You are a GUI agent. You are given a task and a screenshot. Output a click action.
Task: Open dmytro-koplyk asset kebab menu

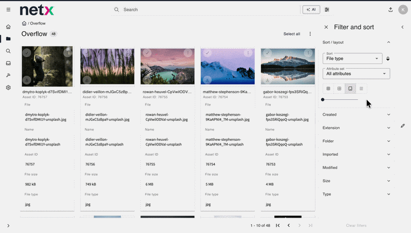(68, 53)
